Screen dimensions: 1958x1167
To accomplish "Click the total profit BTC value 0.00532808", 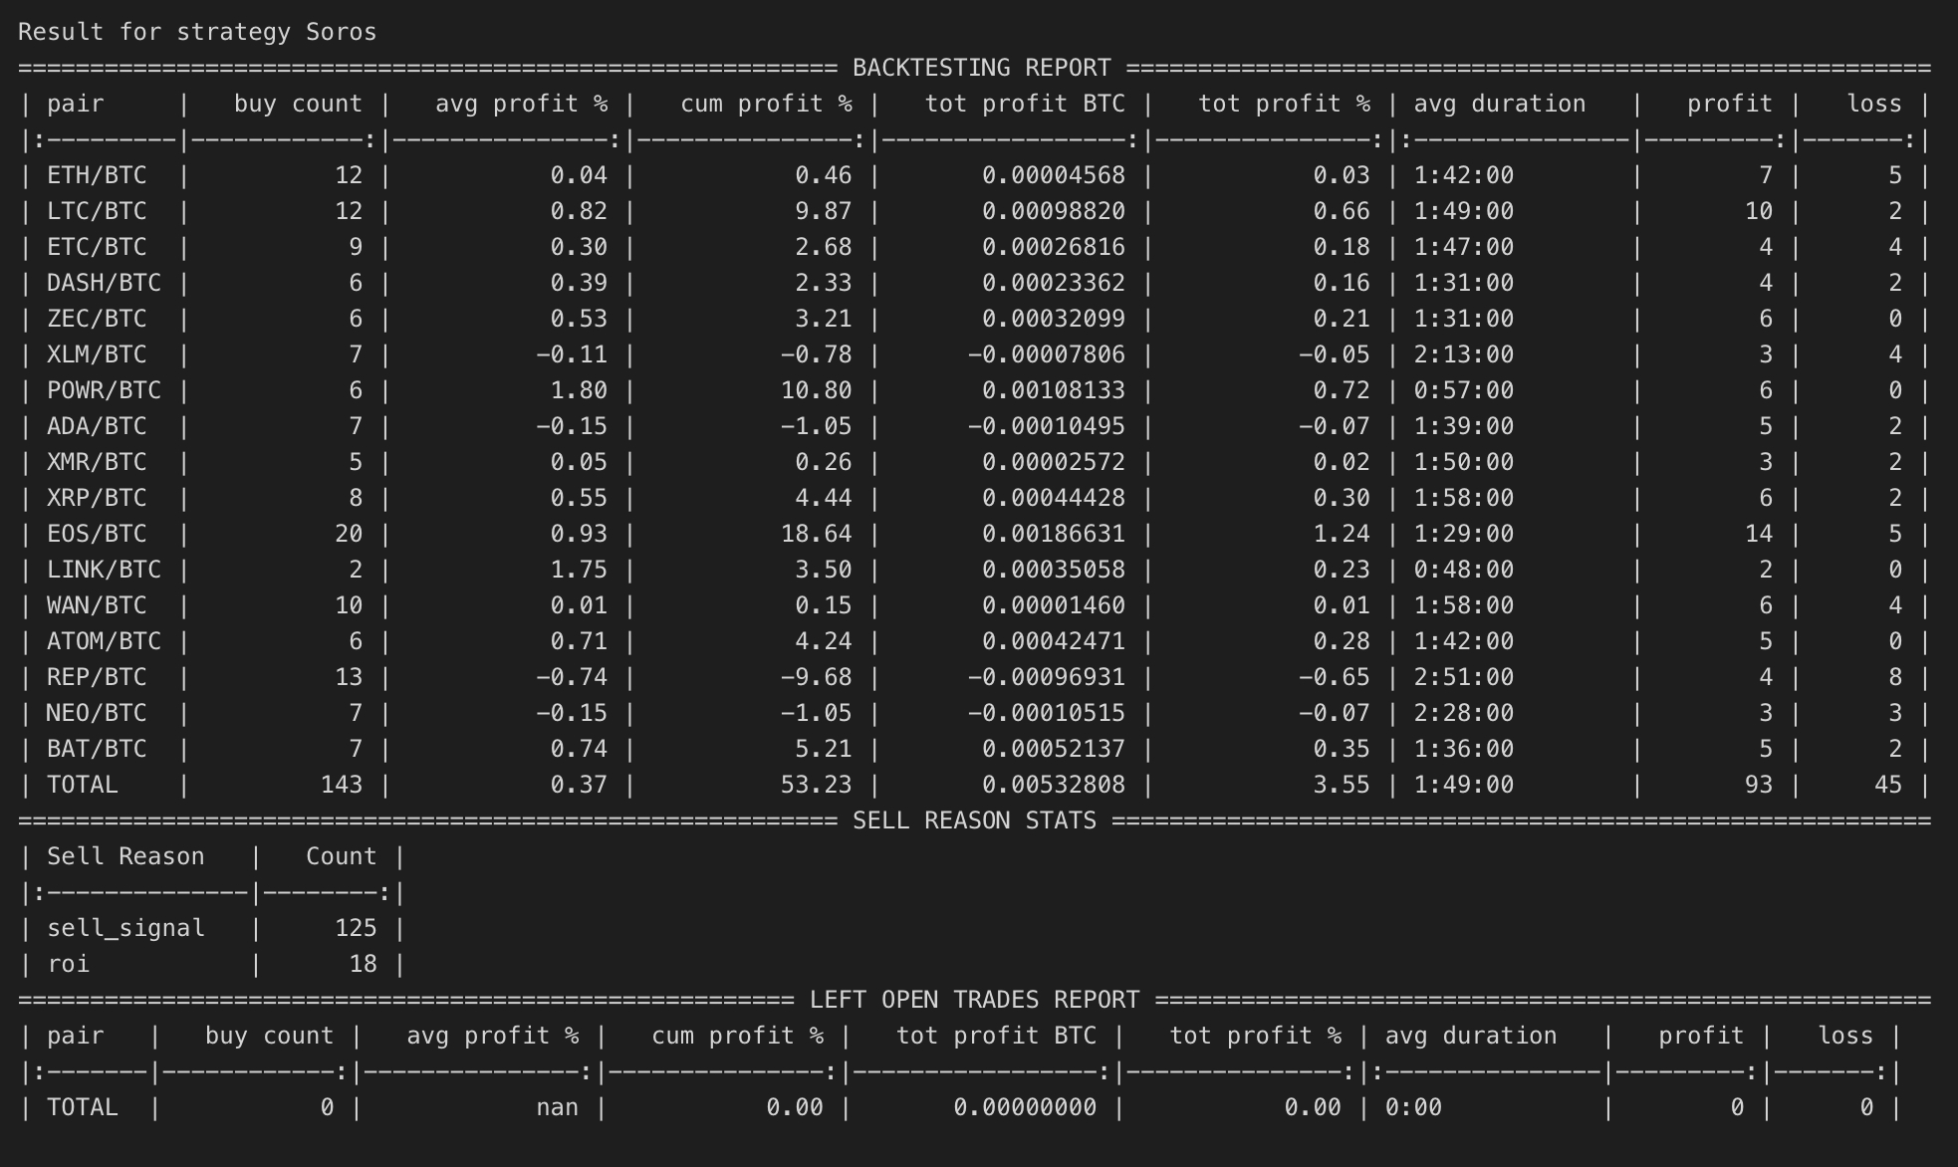I will coord(1053,785).
